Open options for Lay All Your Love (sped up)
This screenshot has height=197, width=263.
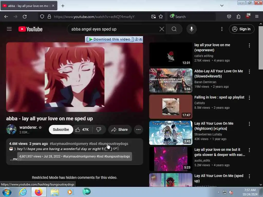tap(249, 176)
